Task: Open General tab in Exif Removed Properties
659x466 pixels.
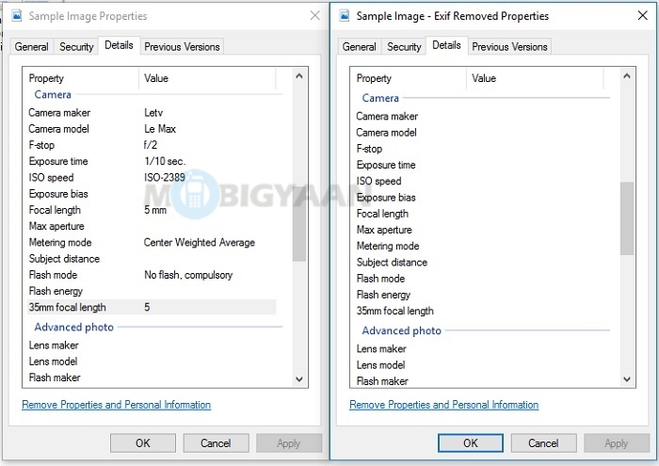Action: (x=360, y=47)
